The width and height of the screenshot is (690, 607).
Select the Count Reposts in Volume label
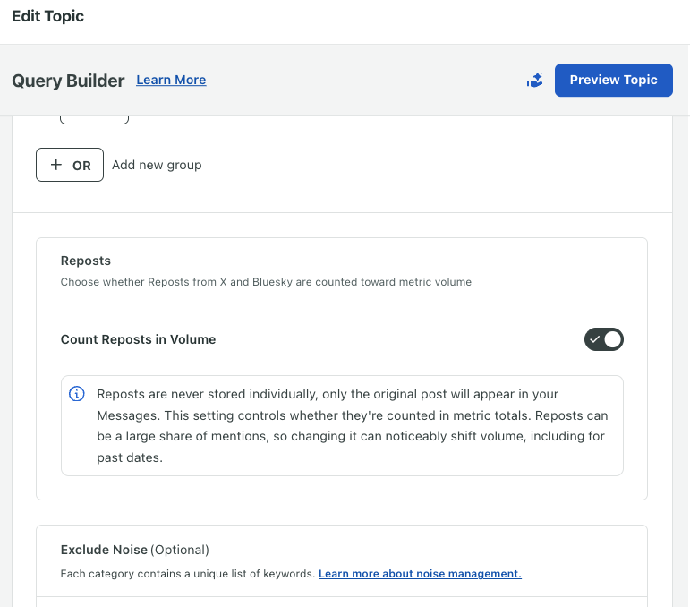click(138, 339)
